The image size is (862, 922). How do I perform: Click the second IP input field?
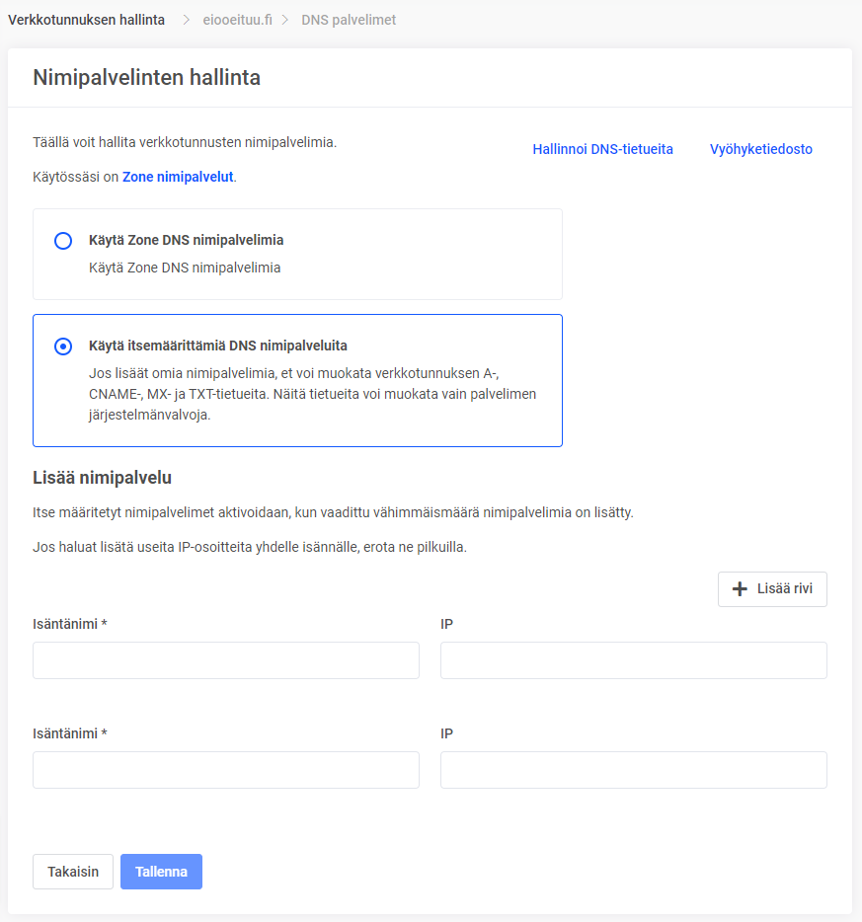tap(633, 770)
